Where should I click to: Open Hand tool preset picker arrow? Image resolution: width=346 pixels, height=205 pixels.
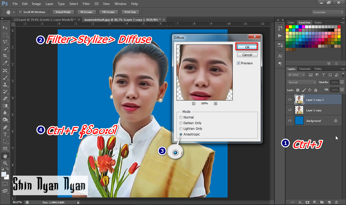[x=14, y=12]
